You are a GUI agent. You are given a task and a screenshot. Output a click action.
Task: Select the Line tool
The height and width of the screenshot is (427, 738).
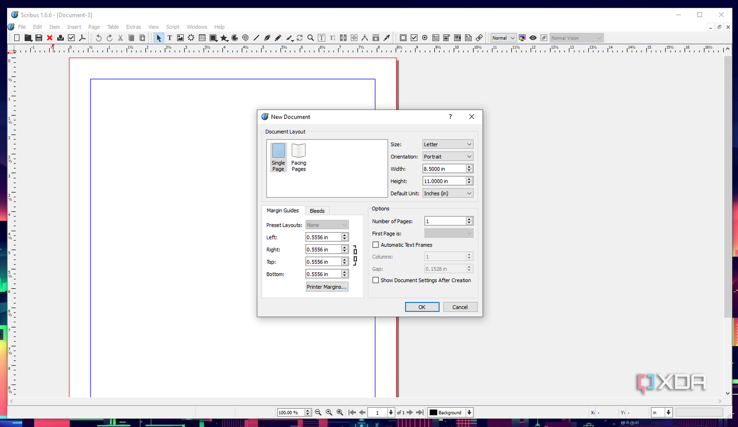[x=256, y=38]
